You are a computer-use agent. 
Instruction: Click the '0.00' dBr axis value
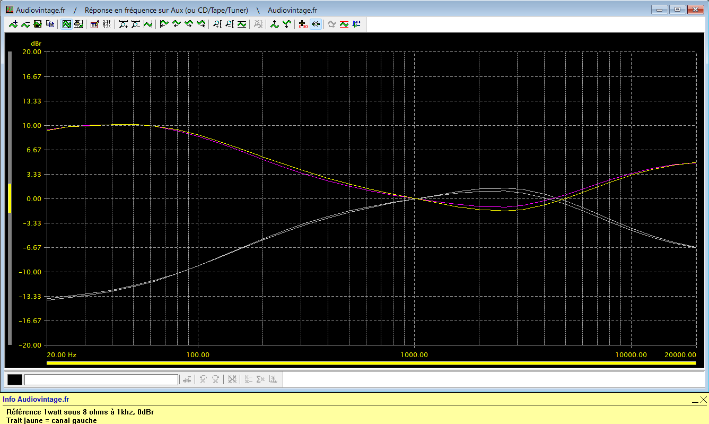(33, 199)
